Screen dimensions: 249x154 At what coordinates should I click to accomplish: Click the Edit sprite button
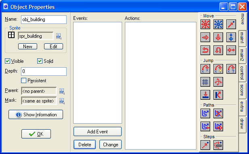pyautogui.click(x=53, y=47)
